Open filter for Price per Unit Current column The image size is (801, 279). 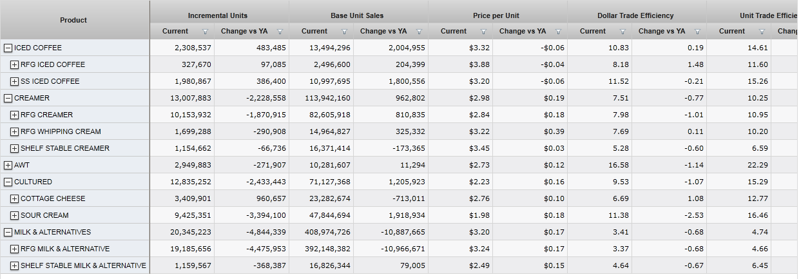483,32
